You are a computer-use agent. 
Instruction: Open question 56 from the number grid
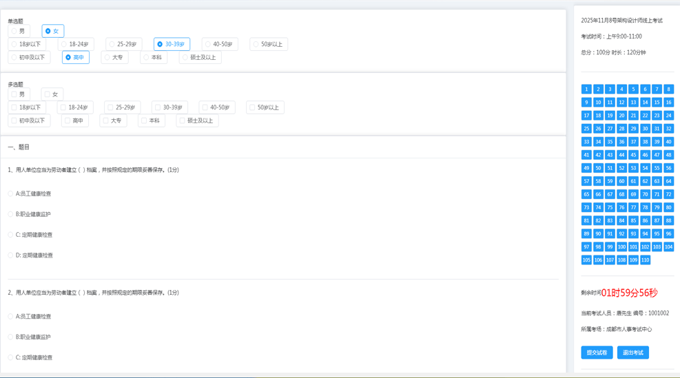point(668,168)
